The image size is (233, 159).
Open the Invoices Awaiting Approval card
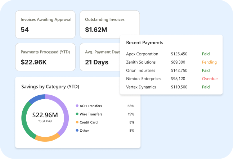coord(45,24)
